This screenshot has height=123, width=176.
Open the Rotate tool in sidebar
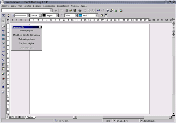3,60
